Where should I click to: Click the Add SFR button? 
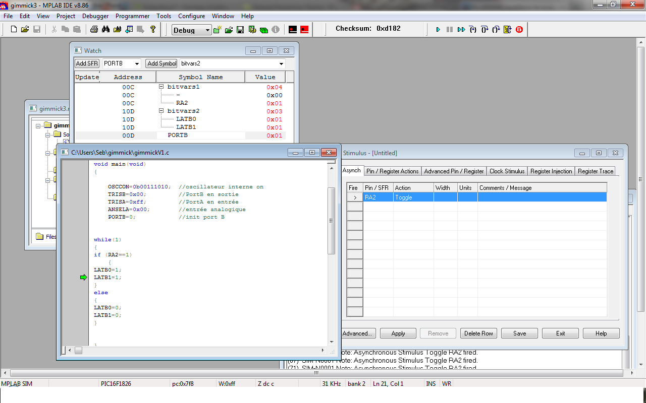click(87, 63)
